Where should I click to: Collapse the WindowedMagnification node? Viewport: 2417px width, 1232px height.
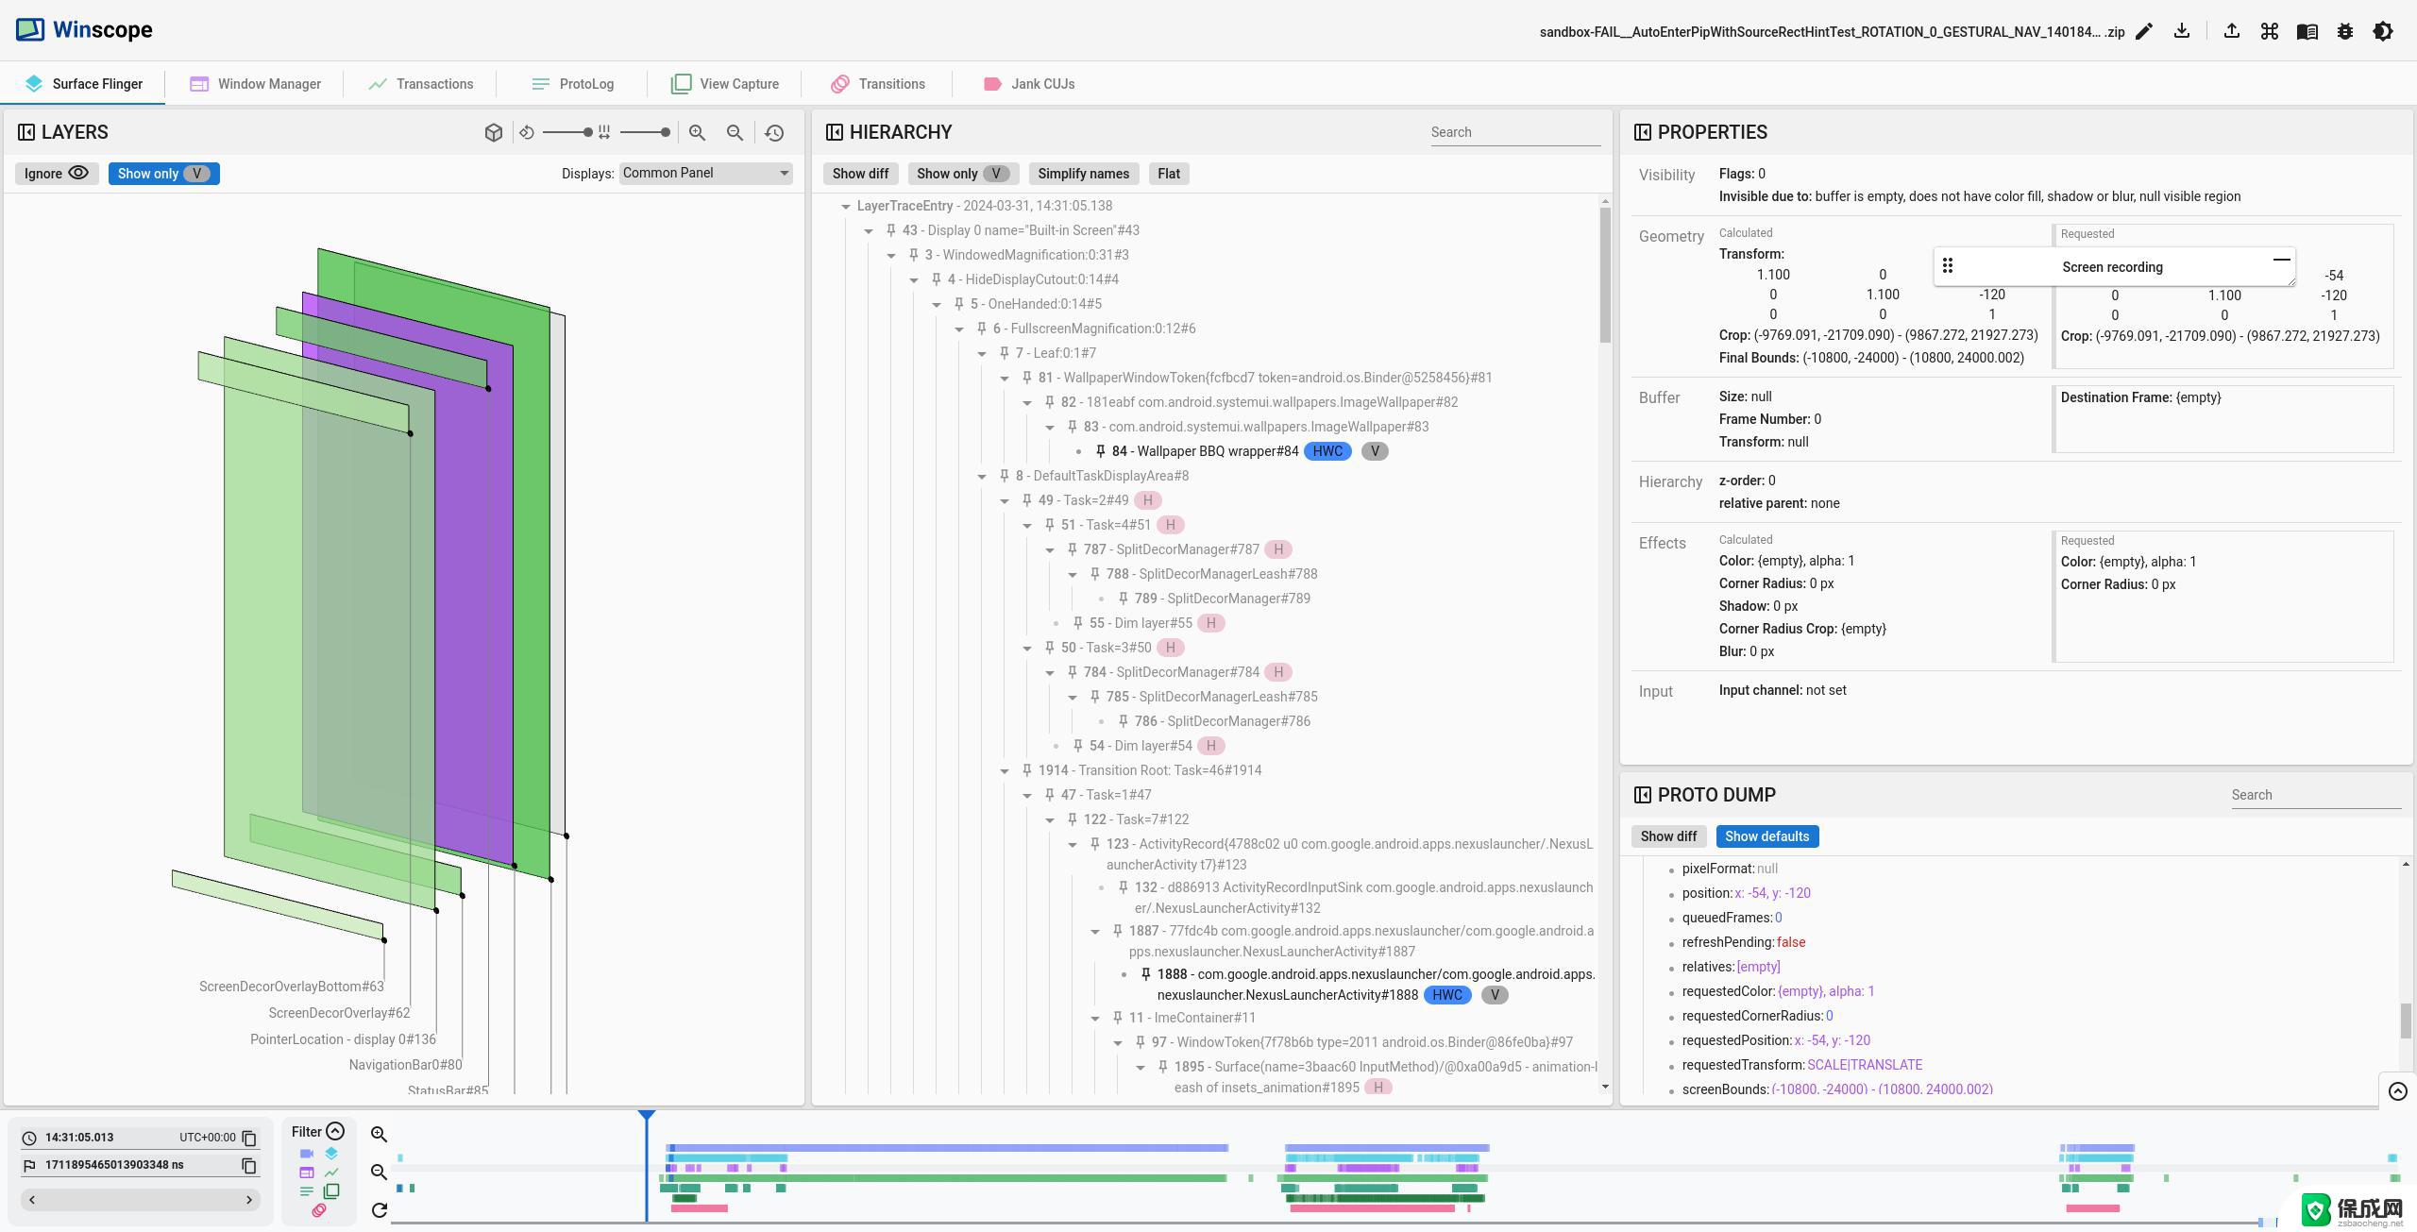(x=891, y=255)
